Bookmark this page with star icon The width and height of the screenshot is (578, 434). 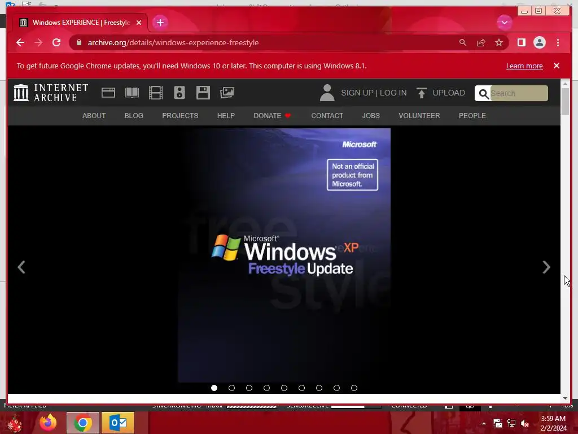[x=499, y=42]
